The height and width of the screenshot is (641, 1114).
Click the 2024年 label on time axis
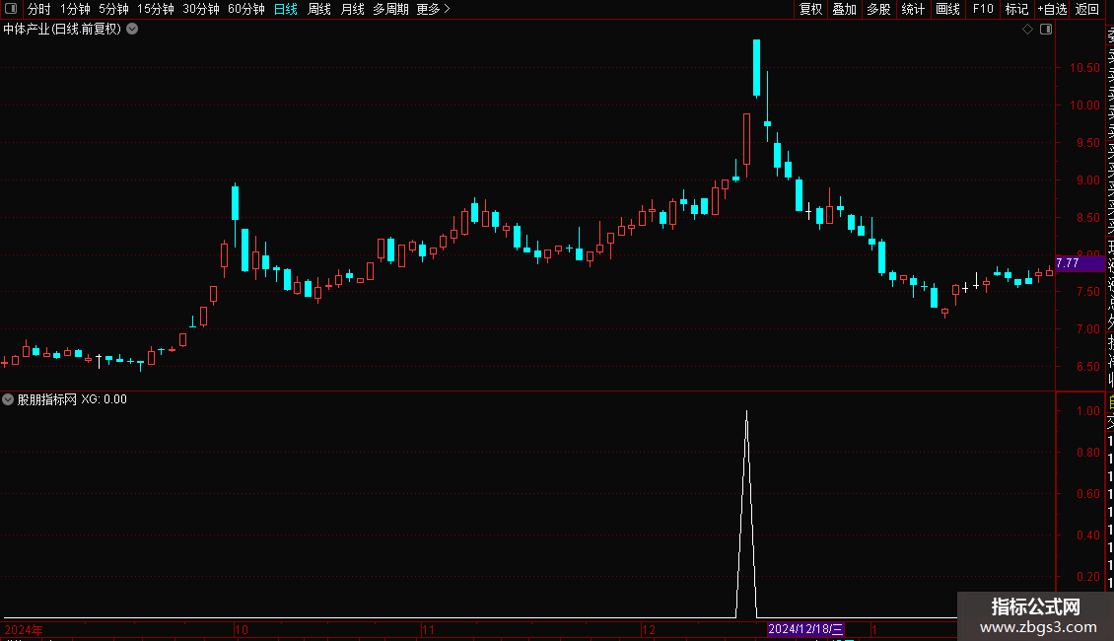24,629
